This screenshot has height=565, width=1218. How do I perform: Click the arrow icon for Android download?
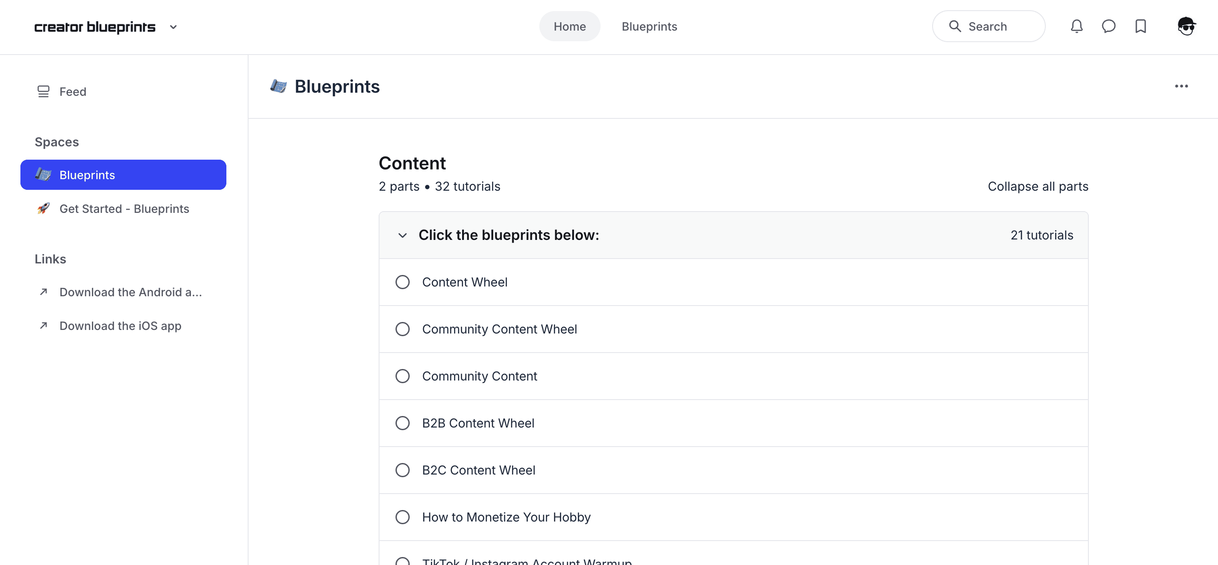click(43, 292)
